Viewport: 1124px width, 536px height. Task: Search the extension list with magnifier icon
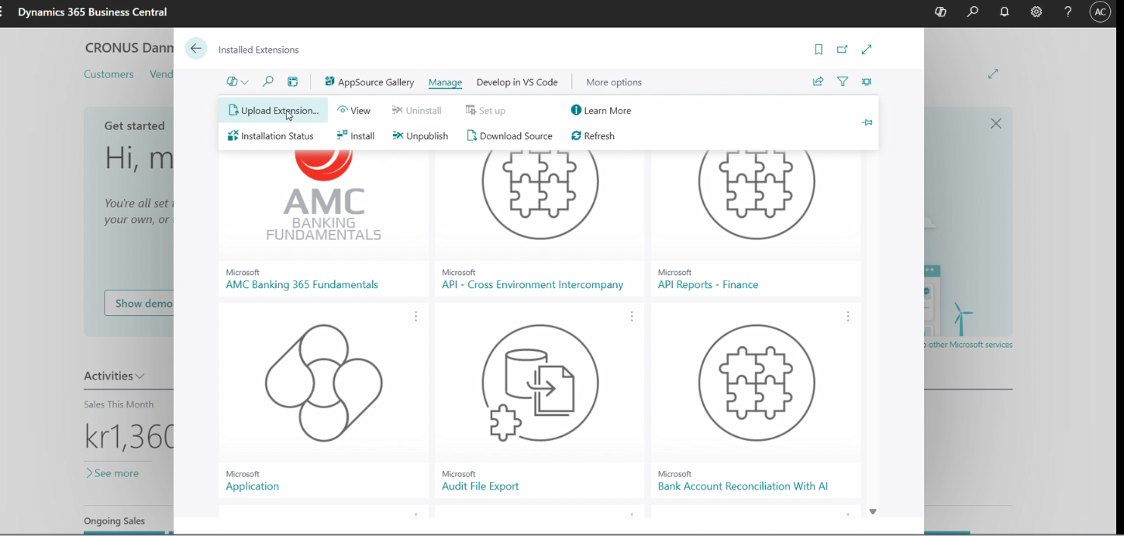click(268, 81)
